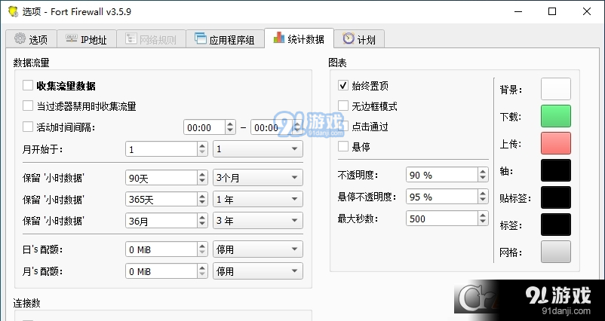Click the bar chart icon on 统计数据 tab

click(278, 38)
